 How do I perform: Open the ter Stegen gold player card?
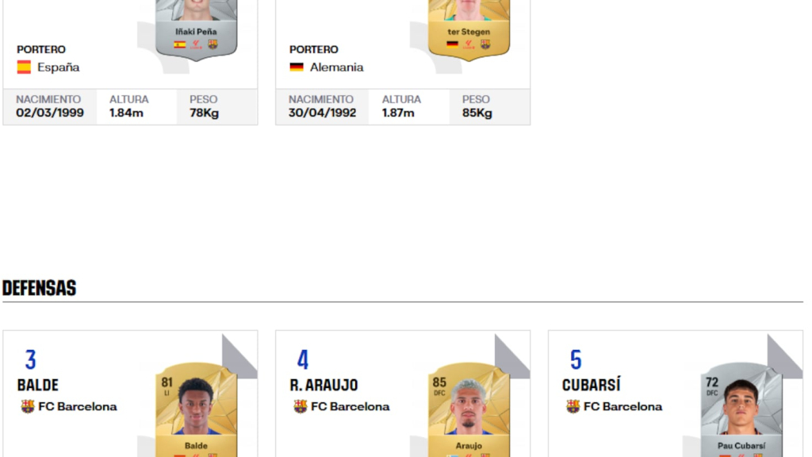[x=469, y=29]
